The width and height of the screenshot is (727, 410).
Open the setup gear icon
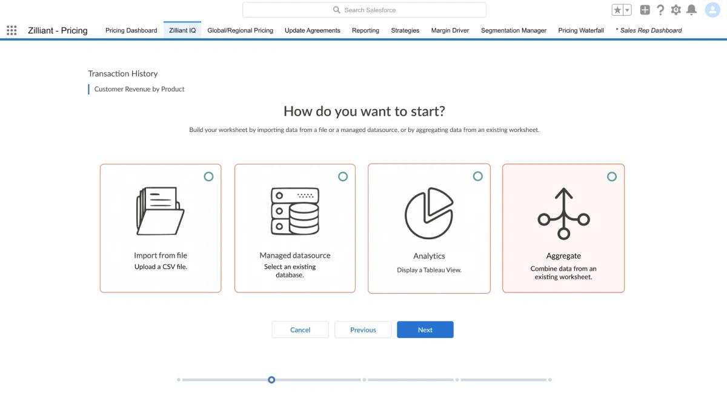coord(676,10)
